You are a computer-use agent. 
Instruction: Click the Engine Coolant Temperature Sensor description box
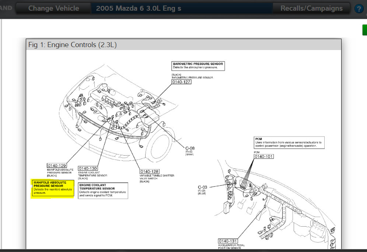tap(103, 191)
